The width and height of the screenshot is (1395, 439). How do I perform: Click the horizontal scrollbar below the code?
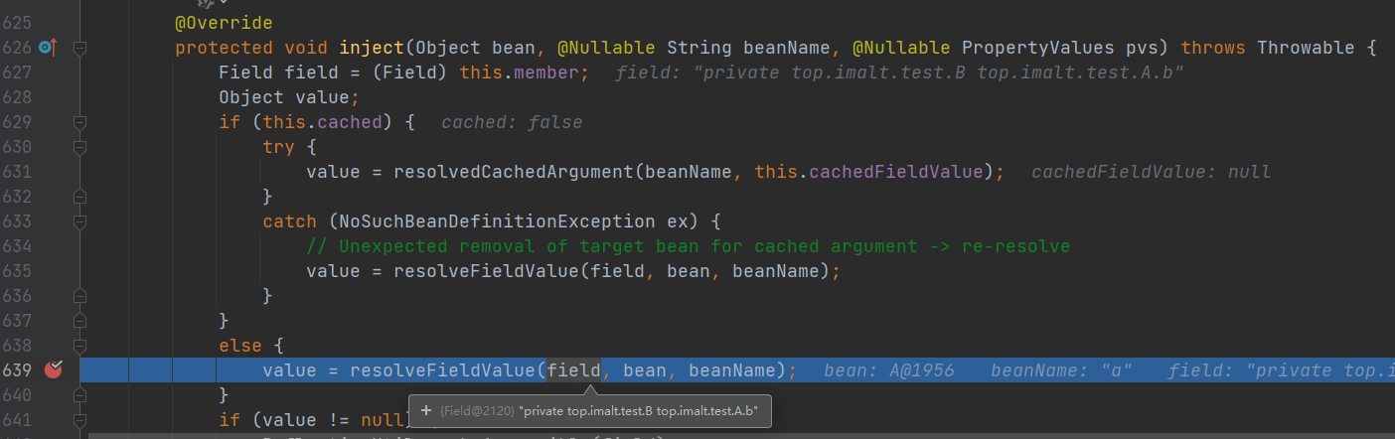pyautogui.click(x=696, y=435)
